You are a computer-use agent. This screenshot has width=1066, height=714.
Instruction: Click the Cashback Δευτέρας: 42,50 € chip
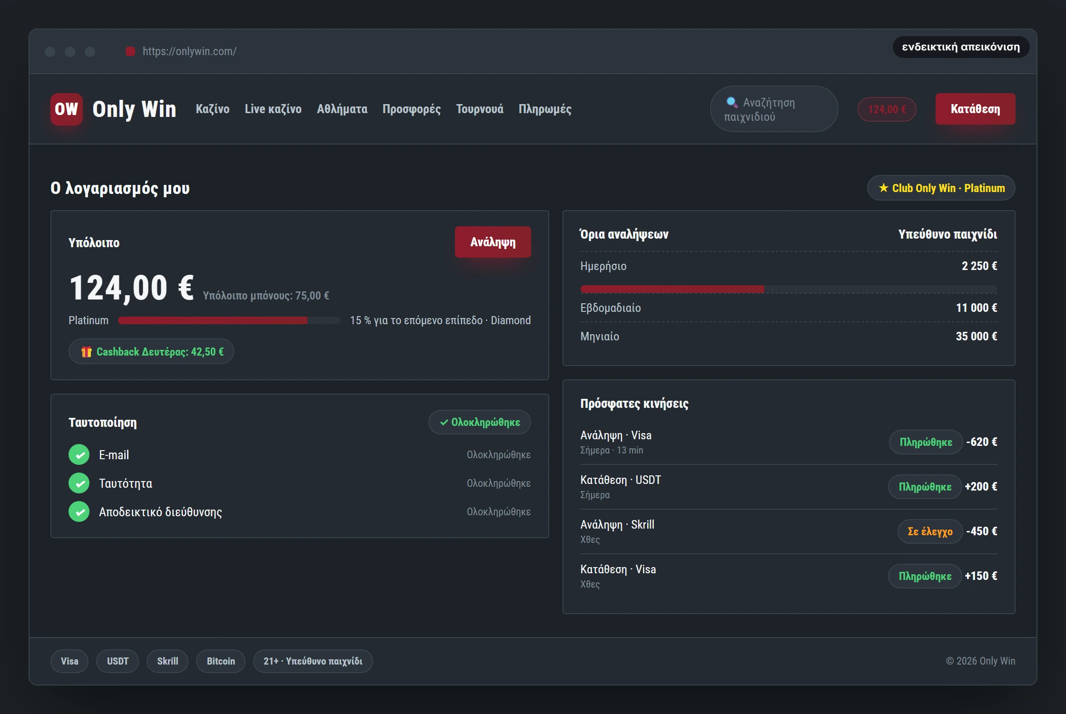[x=151, y=352]
